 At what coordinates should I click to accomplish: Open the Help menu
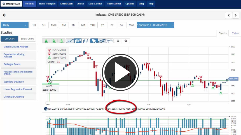151,4
